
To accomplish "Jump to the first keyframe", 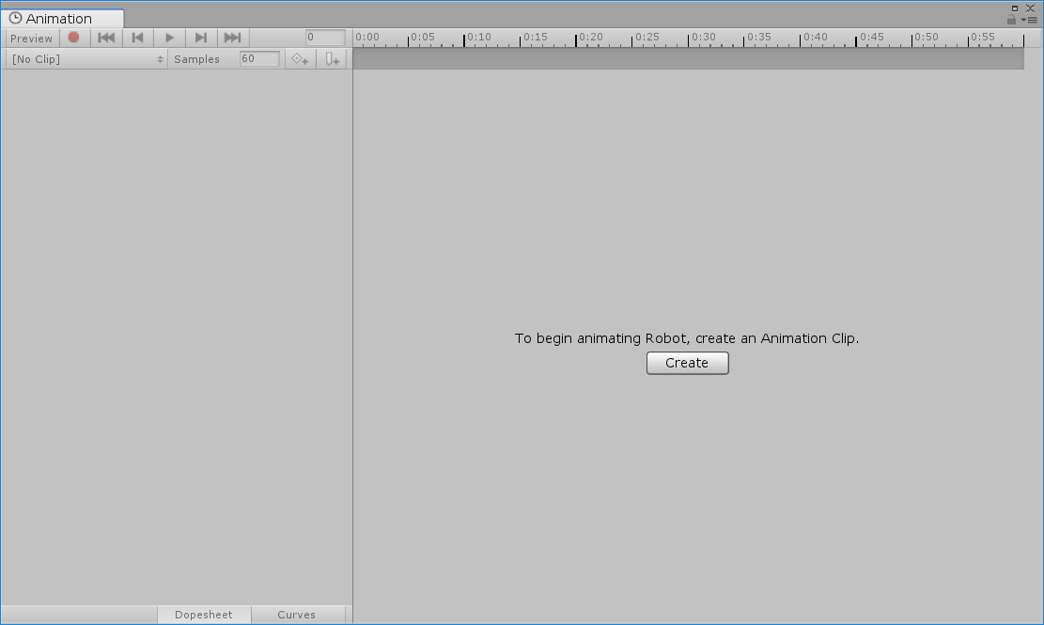I will coord(106,38).
